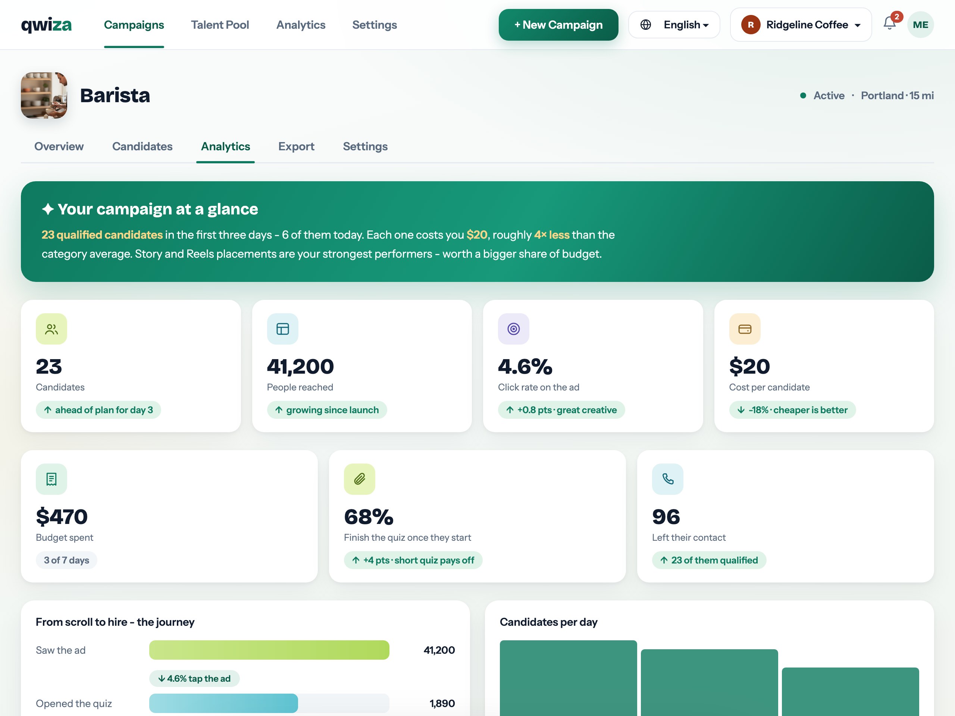This screenshot has height=716, width=955.
Task: Go to Campaigns in top navigation
Action: click(134, 25)
